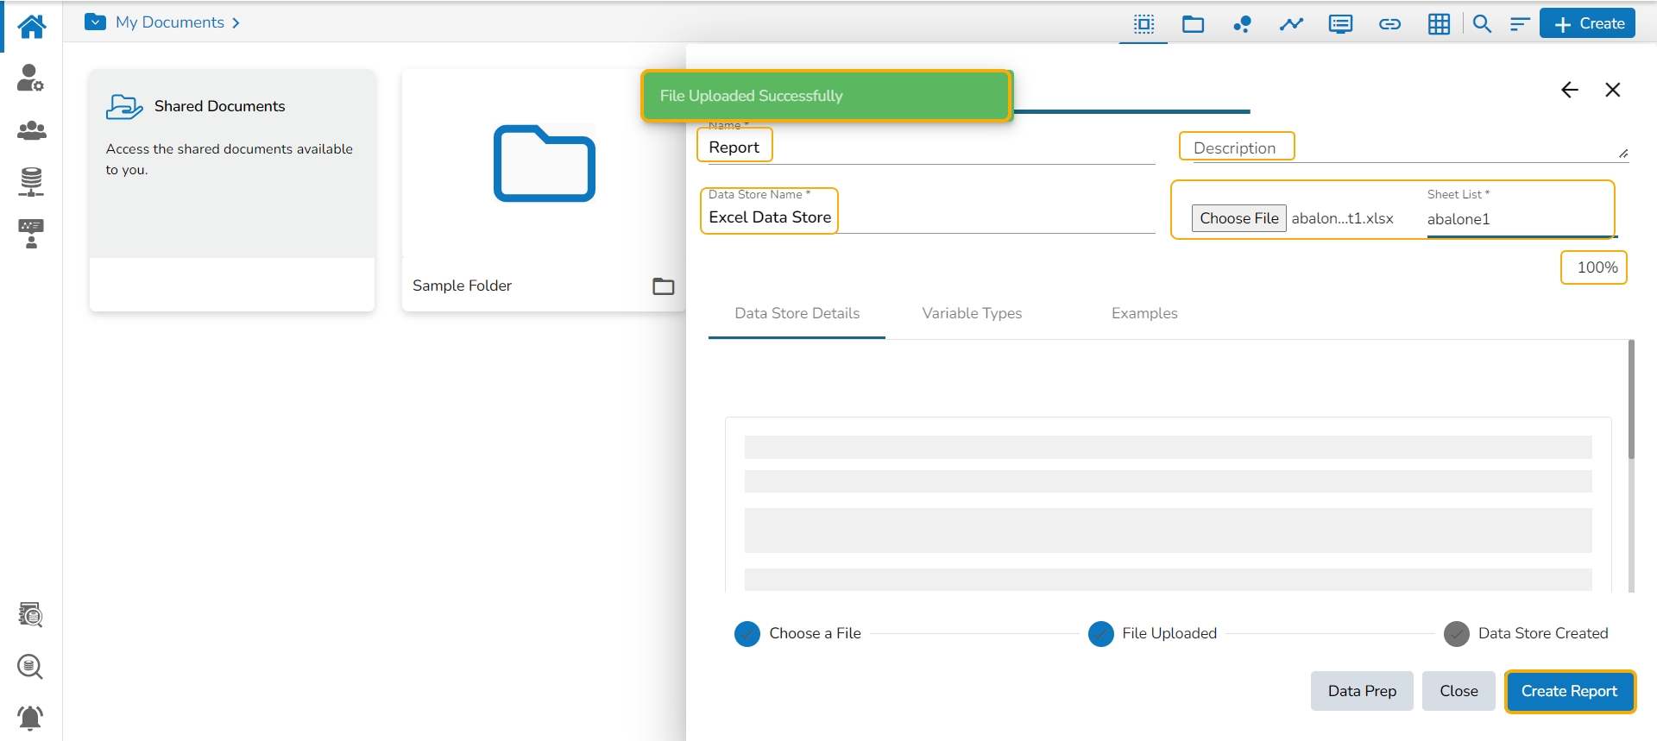Click the line chart icon in toolbar

coord(1291,24)
